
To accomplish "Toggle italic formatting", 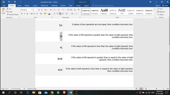I will pyautogui.click(x=24, y=14).
